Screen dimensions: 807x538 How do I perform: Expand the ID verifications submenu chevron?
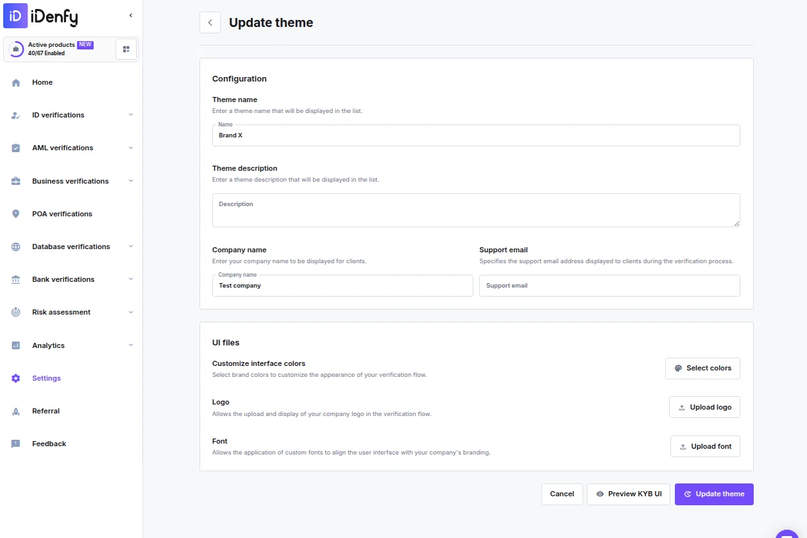click(x=131, y=115)
